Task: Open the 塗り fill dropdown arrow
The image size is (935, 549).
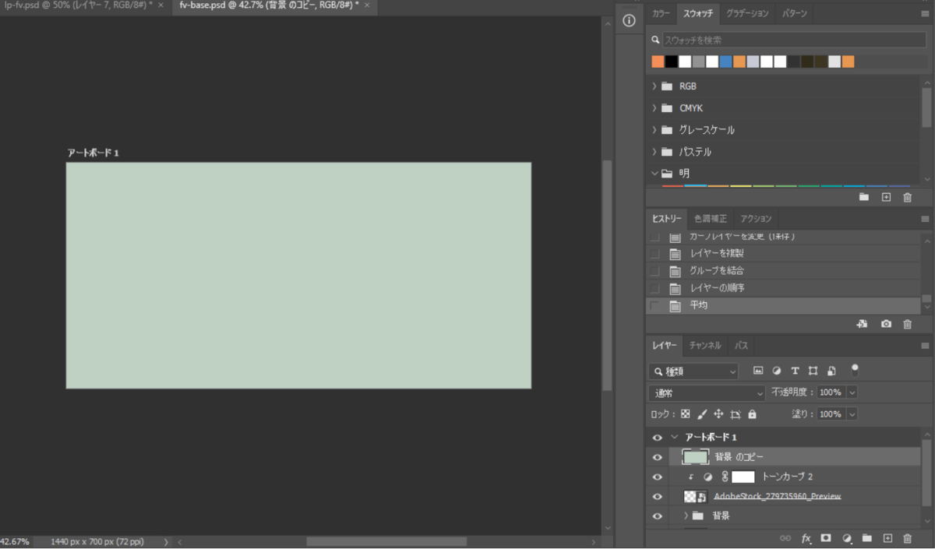Action: coord(852,414)
